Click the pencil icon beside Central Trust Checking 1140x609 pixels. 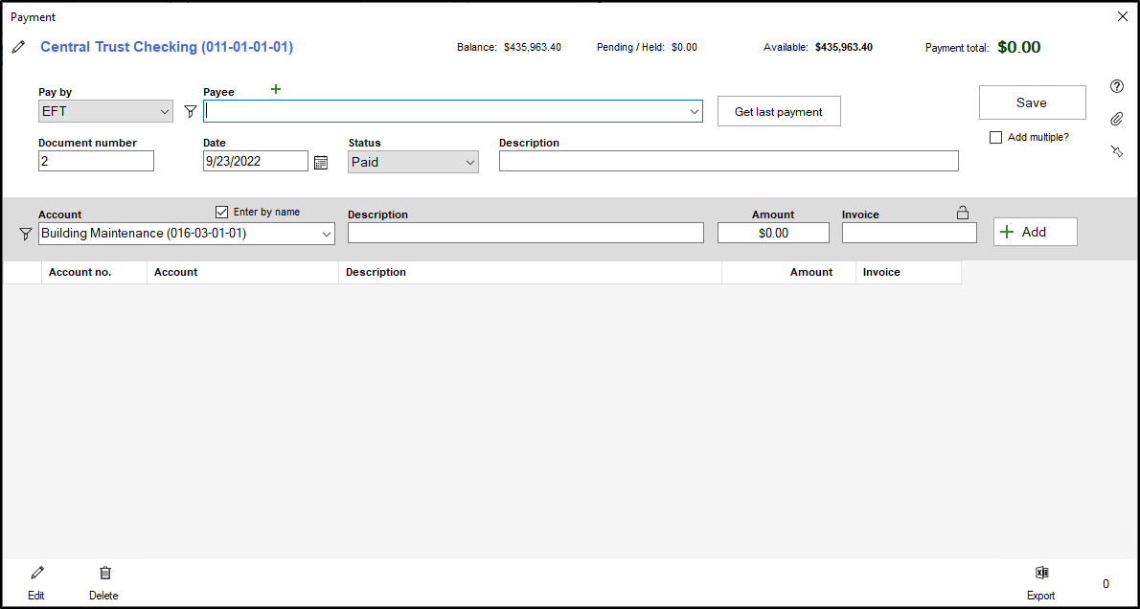point(18,47)
